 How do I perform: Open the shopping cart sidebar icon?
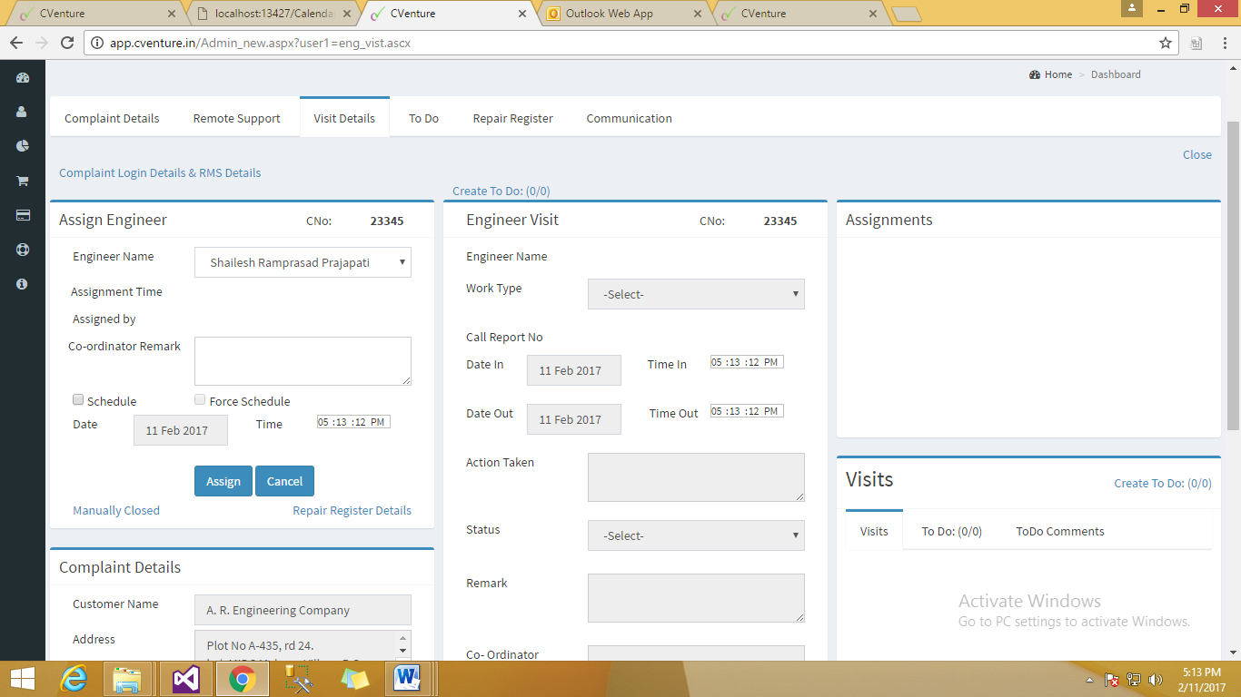(x=23, y=181)
